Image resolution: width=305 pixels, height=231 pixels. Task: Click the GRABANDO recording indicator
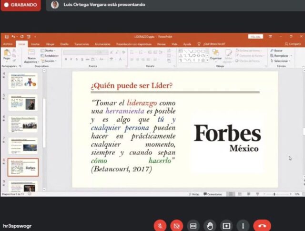(x=20, y=5)
